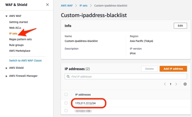
Task: Click the Asia Pacific (Tokyo) region value
Action: coord(141,41)
